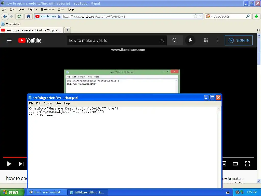The image size is (261, 196).
Task: Open the browser Bookmarks menu
Action: click(x=48, y=9)
